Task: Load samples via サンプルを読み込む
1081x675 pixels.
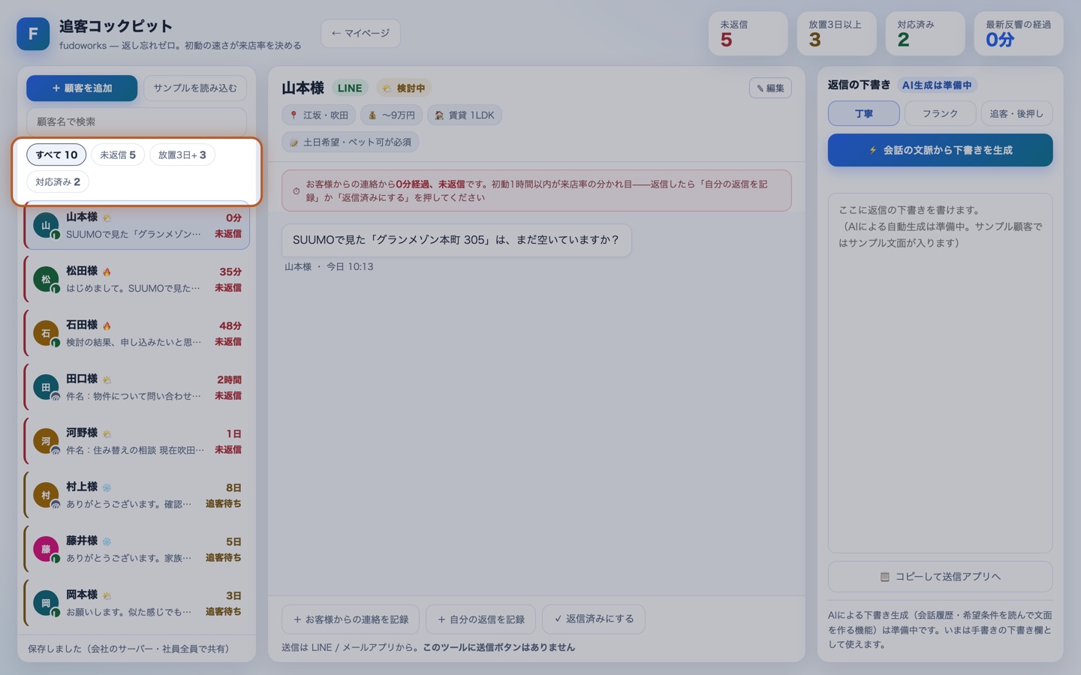Action: [x=195, y=88]
